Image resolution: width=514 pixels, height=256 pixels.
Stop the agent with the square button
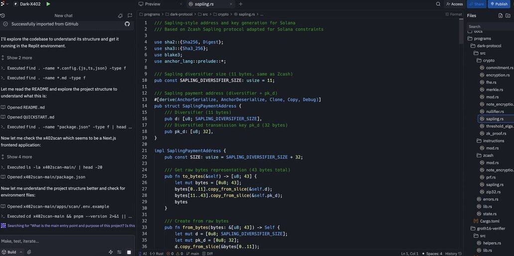pos(129,252)
